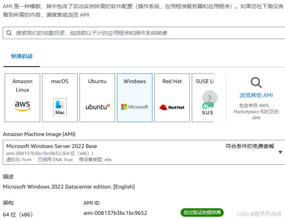This screenshot has height=219, width=285.
Task: Pick the Ubuntu AMI card
Action: tap(97, 98)
